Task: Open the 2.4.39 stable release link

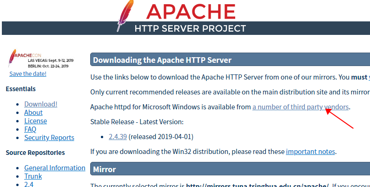Action: pos(118,137)
